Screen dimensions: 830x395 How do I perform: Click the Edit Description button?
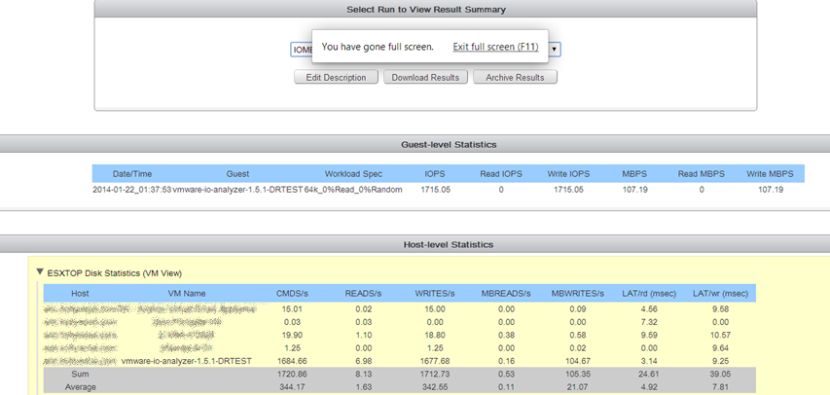coord(336,78)
